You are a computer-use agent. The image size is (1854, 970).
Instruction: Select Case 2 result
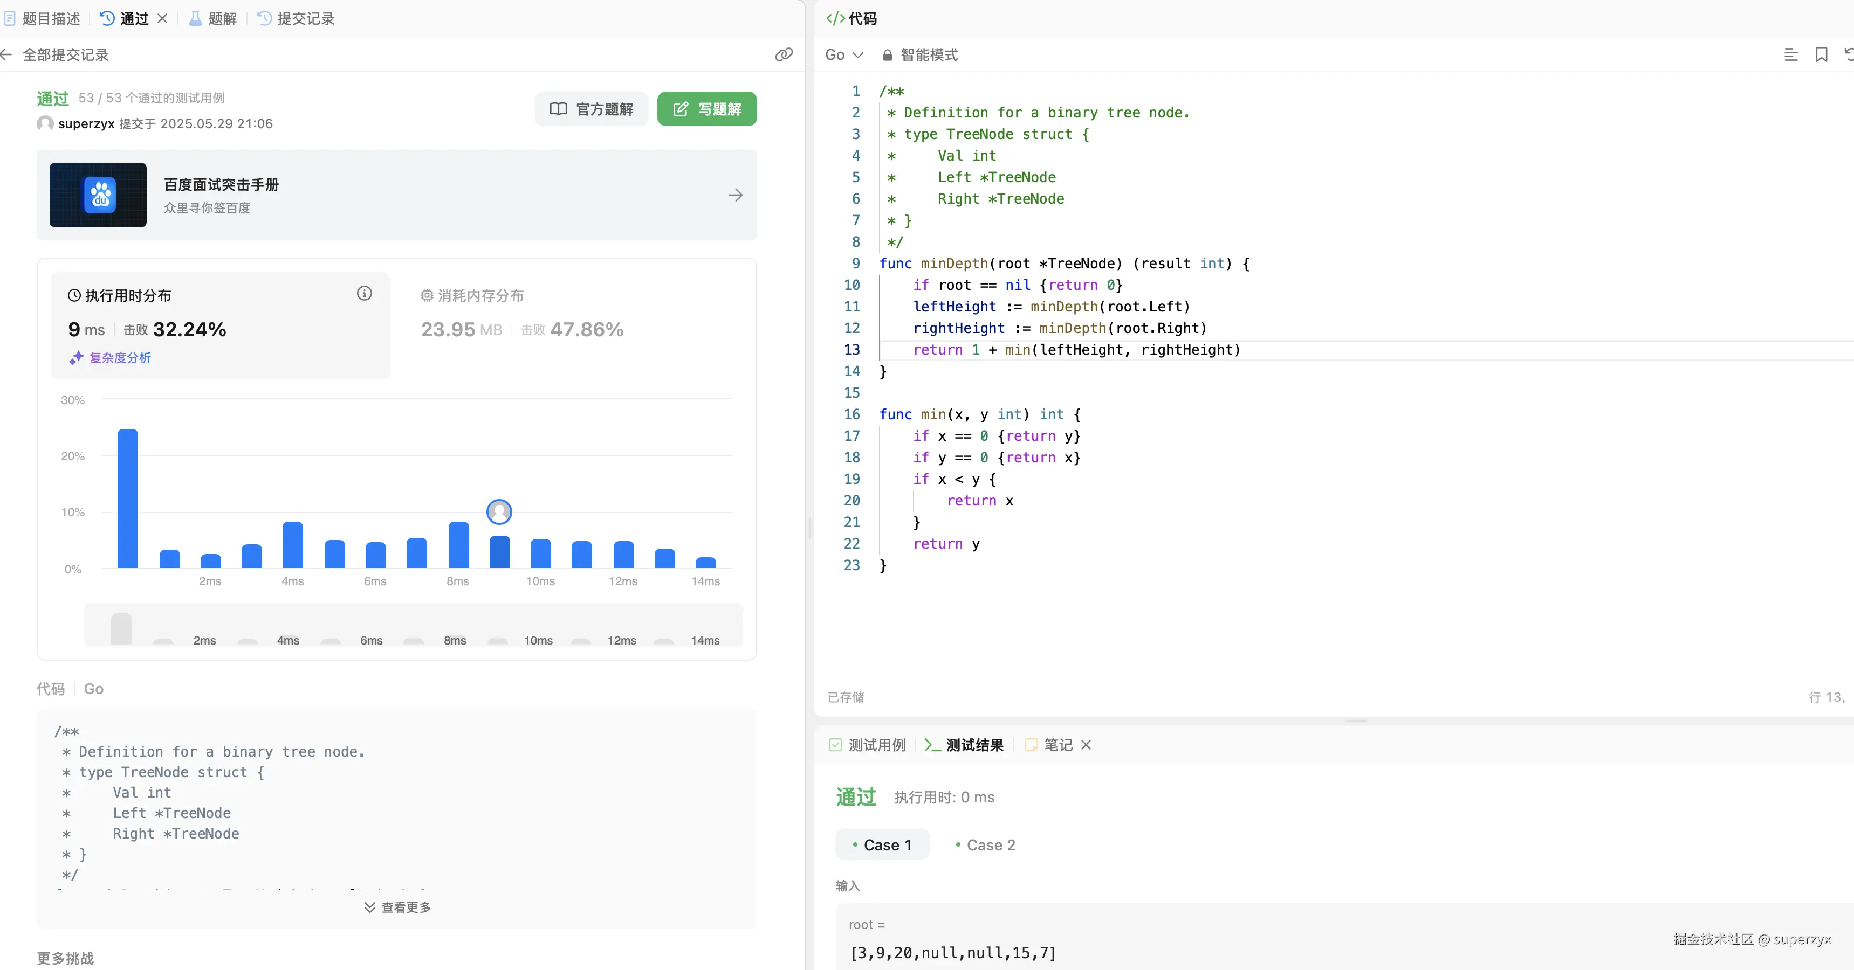tap(985, 845)
